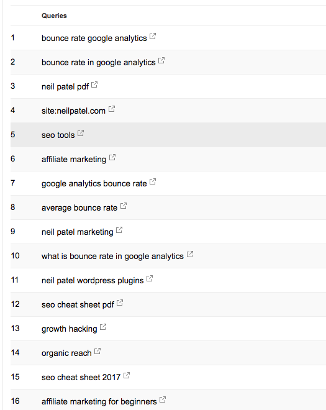326x410 pixels.
Task: Click external link icon beside 'affiliate marketing'
Action: [x=112, y=157]
